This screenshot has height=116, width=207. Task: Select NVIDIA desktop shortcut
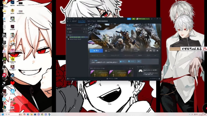4,60
